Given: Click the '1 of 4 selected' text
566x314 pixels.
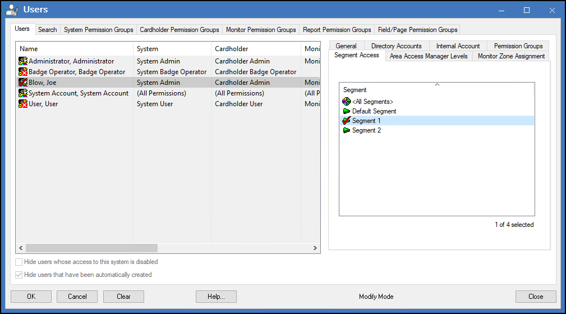Looking at the screenshot, I should 514,225.
